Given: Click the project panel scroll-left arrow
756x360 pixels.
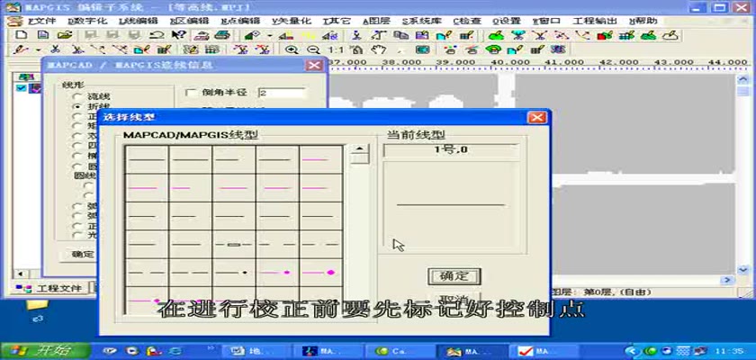Looking at the screenshot, I should tap(19, 274).
